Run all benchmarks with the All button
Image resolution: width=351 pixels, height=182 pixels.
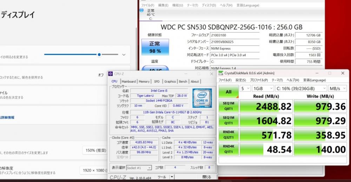point(229,92)
